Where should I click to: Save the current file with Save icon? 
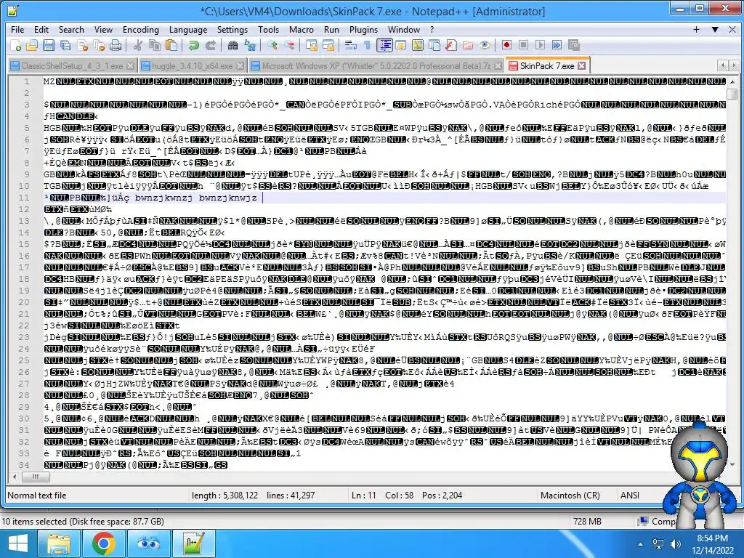(x=49, y=45)
